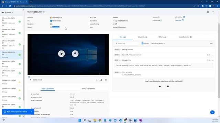
Task: Click the small play icon in the player bar
Action: click(x=31, y=80)
